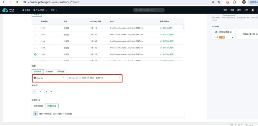
Task: Click the plus icon to add data disk
Action: [35, 114]
